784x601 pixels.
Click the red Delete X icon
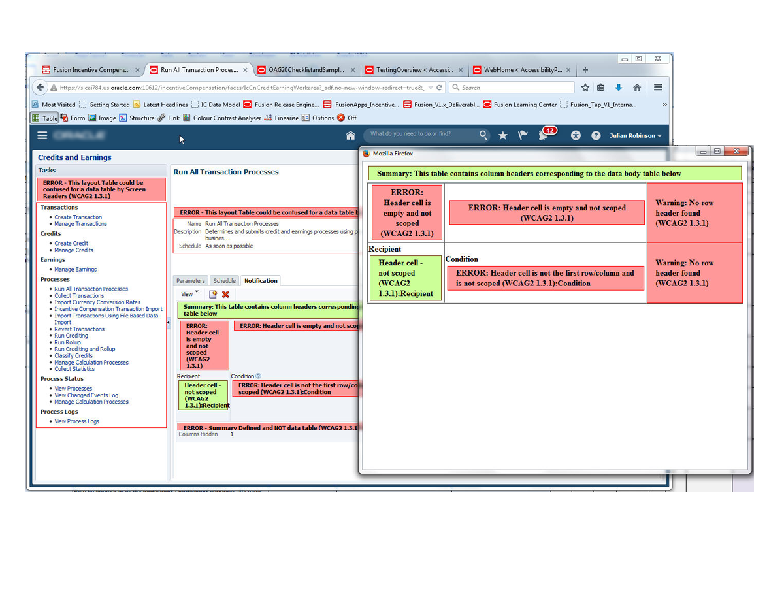pyautogui.click(x=225, y=295)
